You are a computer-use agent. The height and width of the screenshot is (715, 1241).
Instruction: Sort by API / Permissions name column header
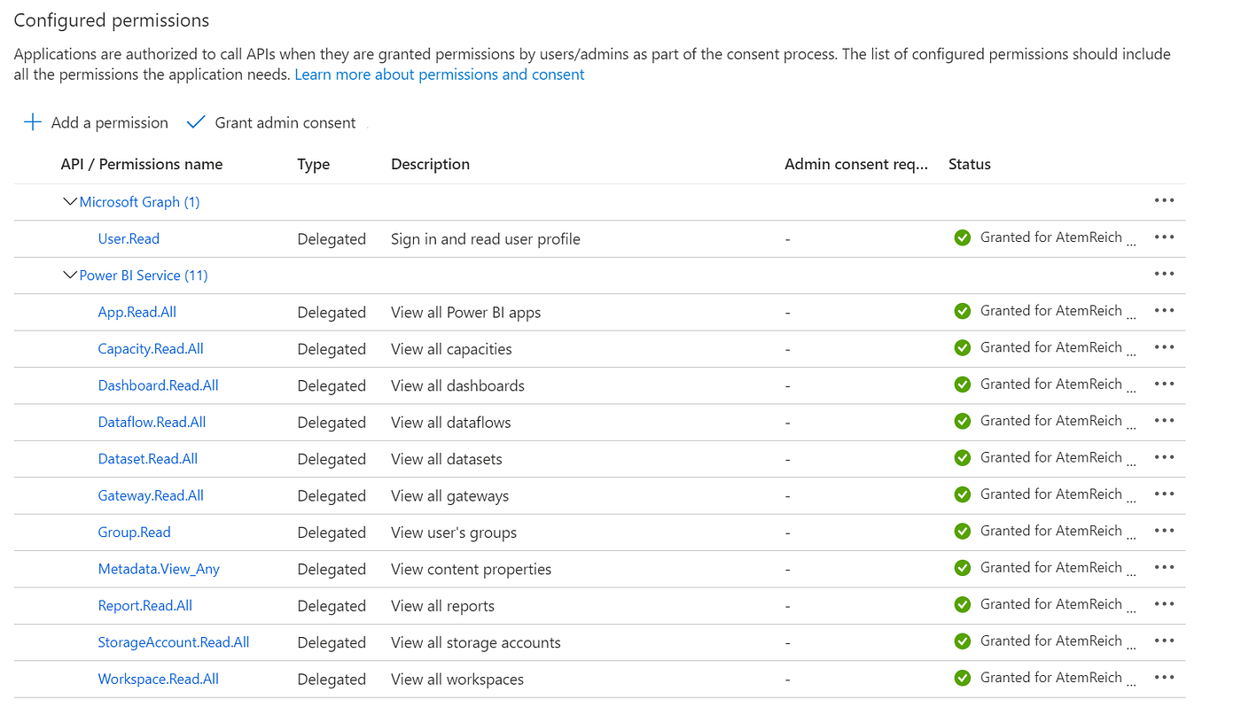click(x=142, y=164)
